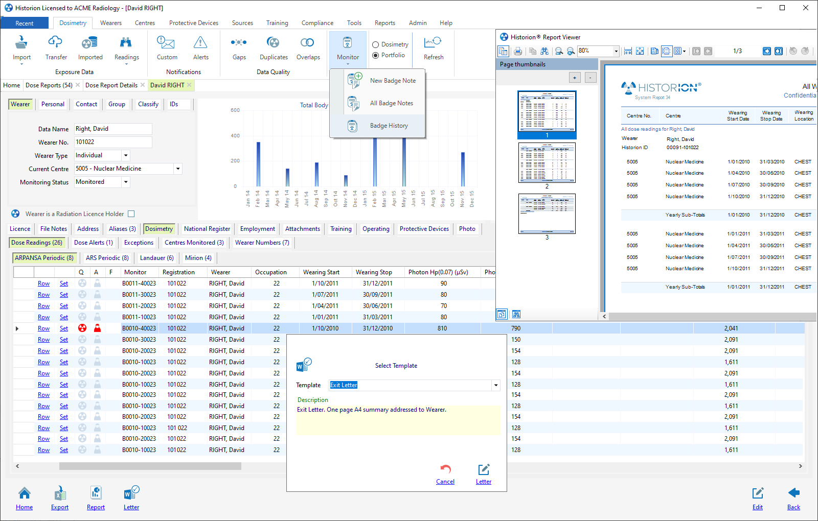Select the Portfolio radio button
This screenshot has width=818, height=521.
375,55
